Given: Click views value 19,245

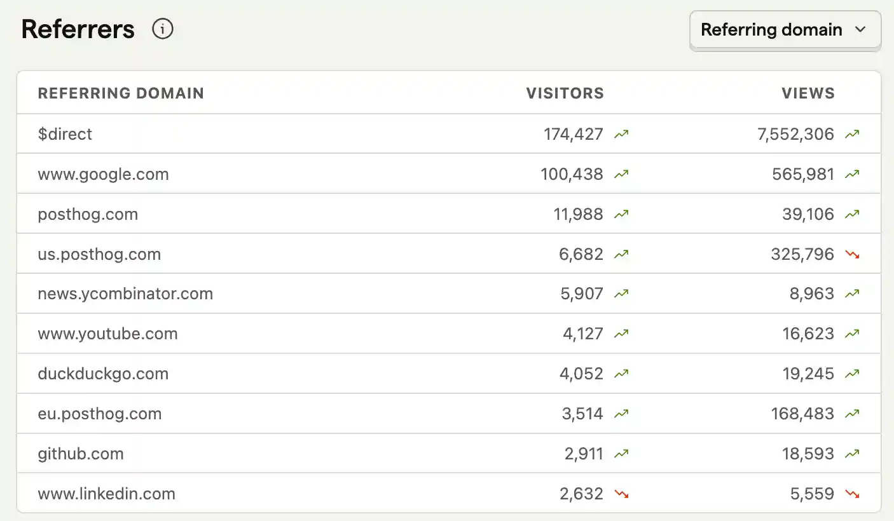Looking at the screenshot, I should tap(808, 374).
